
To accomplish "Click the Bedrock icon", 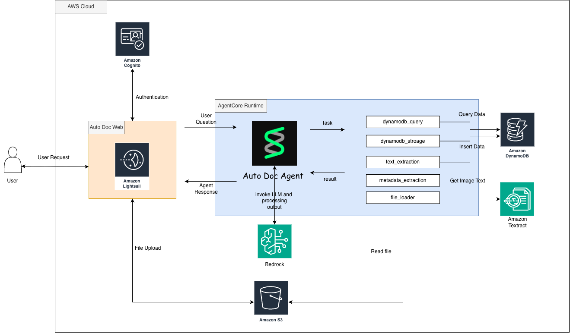I will [x=274, y=241].
